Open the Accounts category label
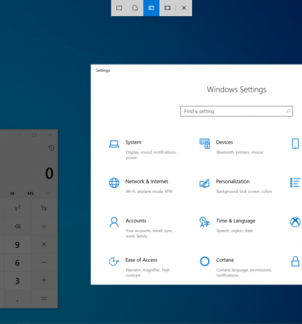 tap(136, 221)
